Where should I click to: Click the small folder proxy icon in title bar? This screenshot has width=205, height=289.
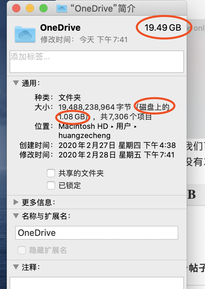[61, 8]
